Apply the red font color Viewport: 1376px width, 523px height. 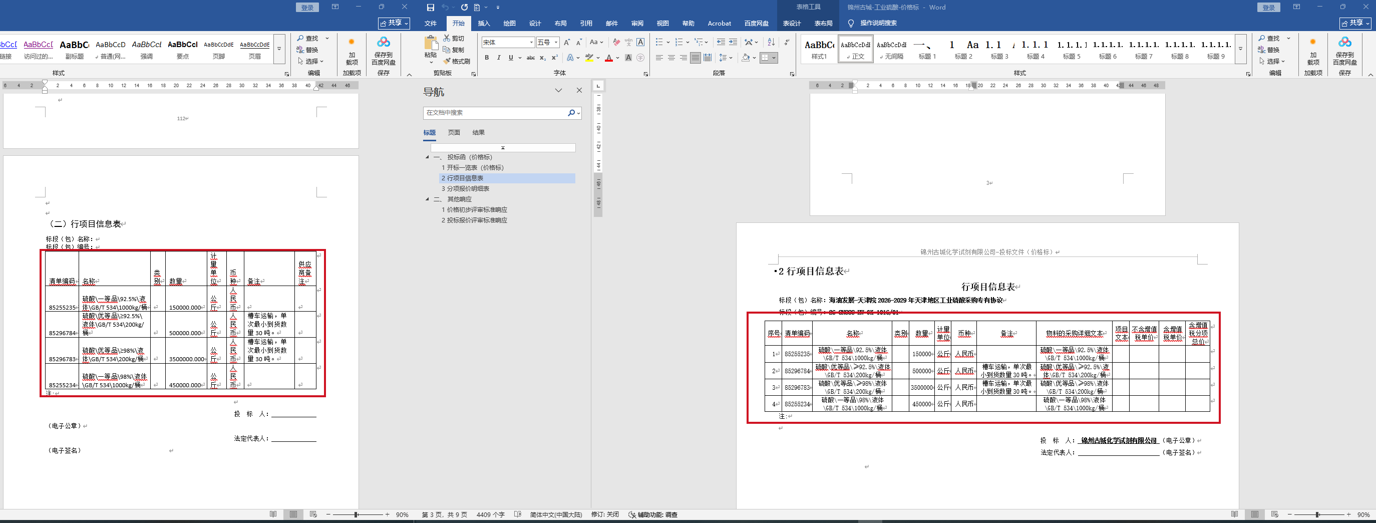pos(608,58)
